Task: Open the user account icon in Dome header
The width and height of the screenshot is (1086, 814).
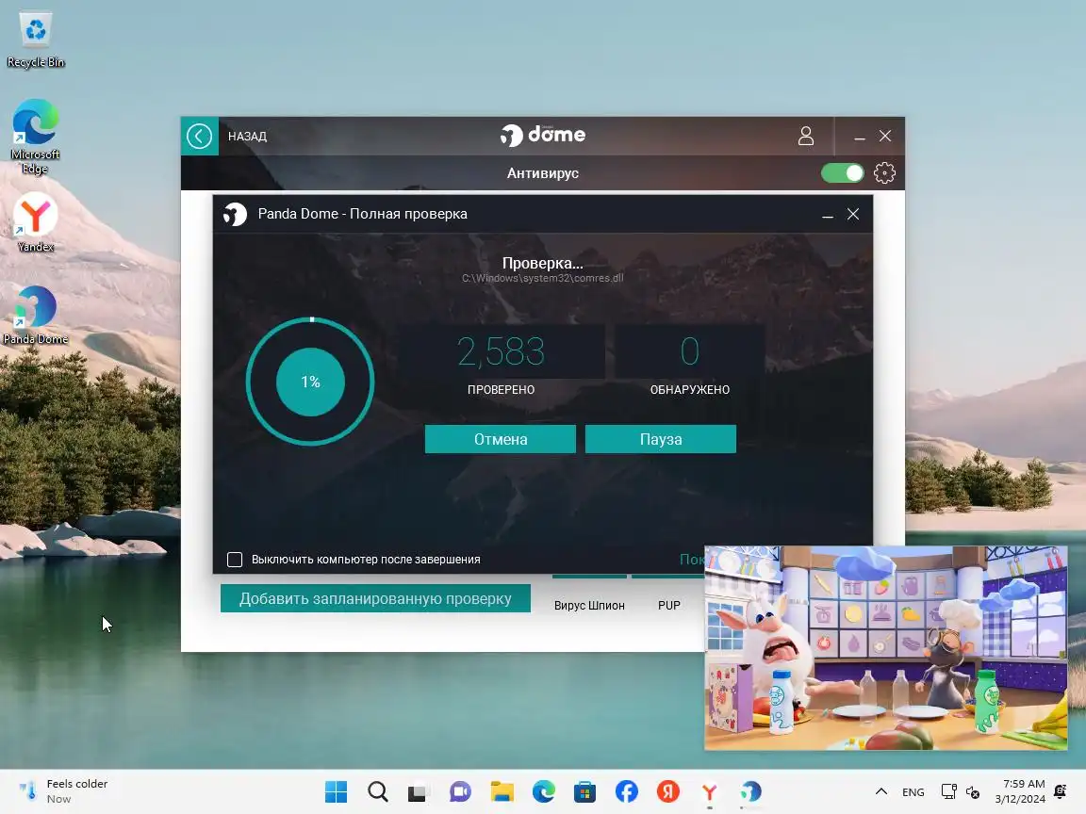Action: pos(805,136)
